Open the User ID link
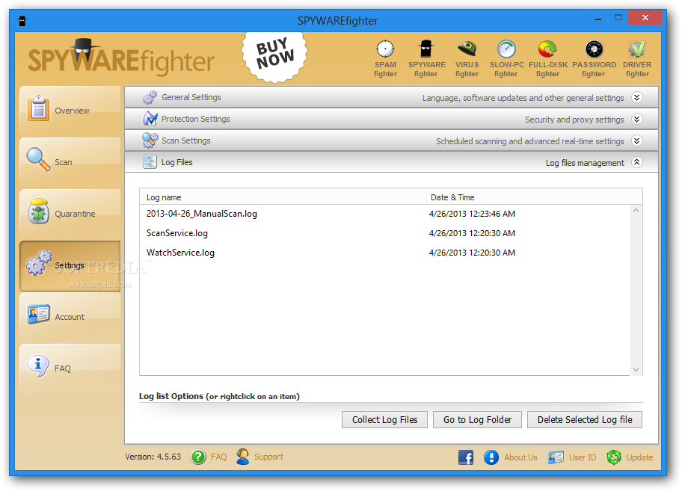This screenshot has height=491, width=682. pyautogui.click(x=583, y=457)
